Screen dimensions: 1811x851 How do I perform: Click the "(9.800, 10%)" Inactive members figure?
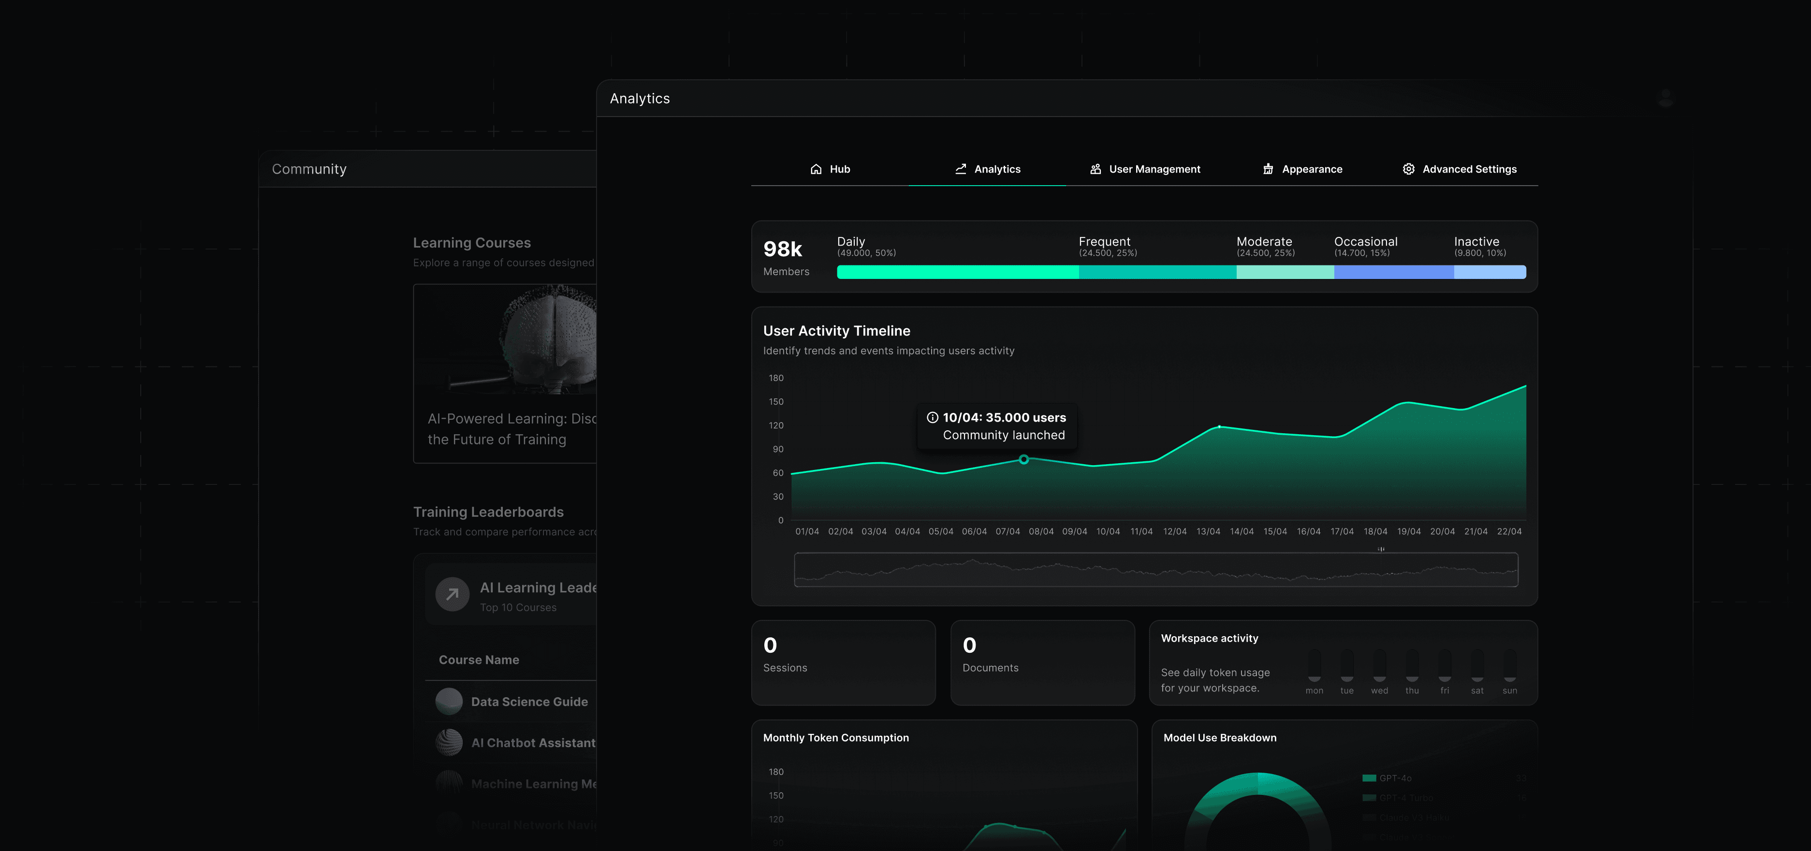(1480, 253)
